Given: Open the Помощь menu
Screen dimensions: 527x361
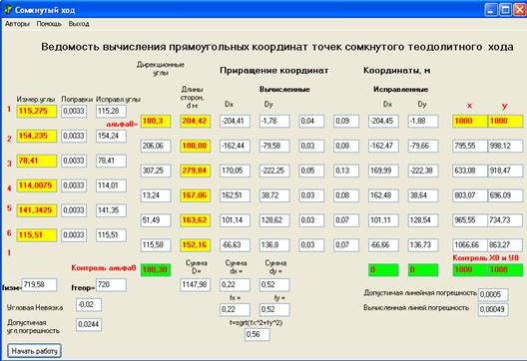Looking at the screenshot, I should click(x=49, y=24).
